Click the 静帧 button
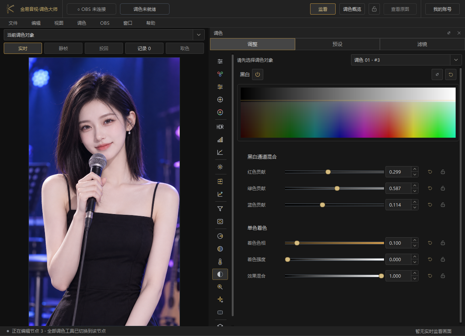 coord(63,48)
